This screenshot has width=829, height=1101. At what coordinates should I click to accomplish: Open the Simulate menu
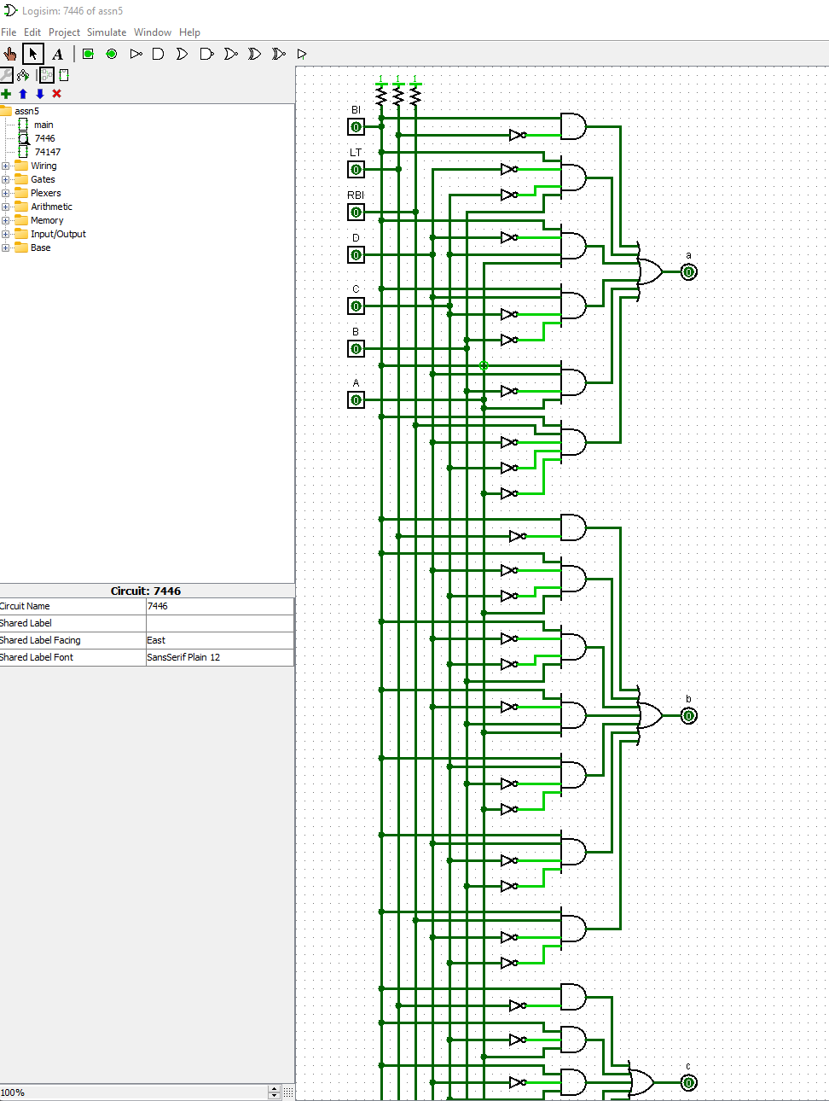pyautogui.click(x=107, y=32)
